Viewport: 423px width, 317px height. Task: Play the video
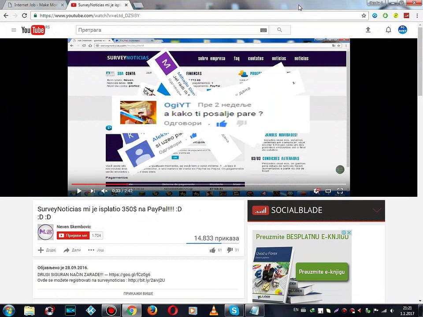click(x=79, y=191)
